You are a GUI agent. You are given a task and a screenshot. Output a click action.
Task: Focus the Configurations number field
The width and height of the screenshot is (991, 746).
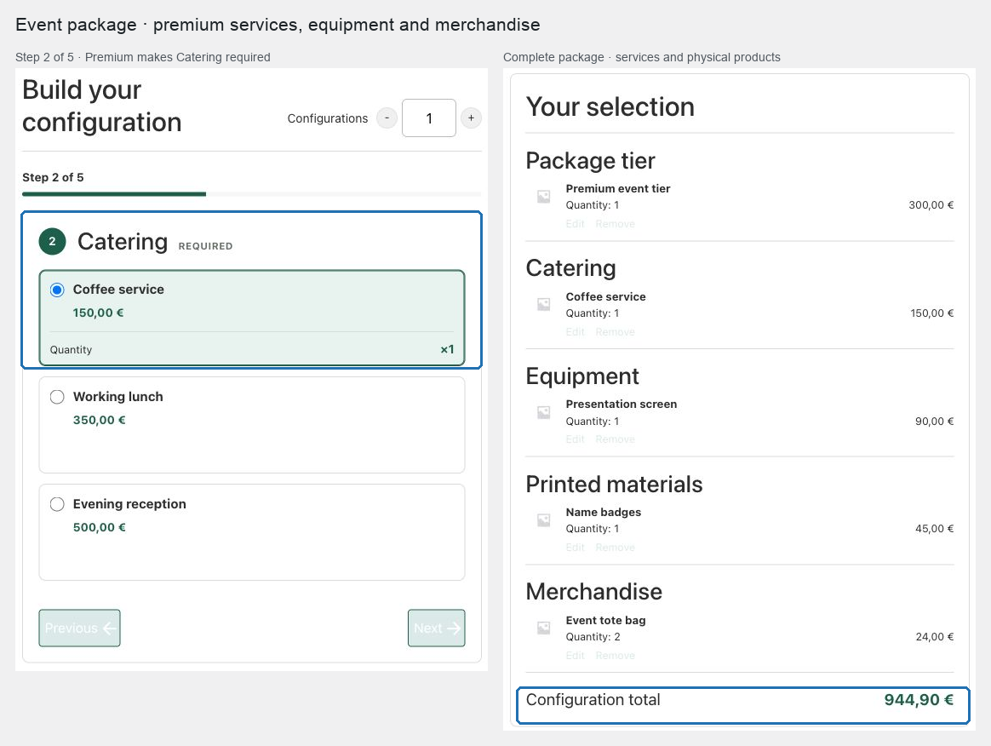pyautogui.click(x=429, y=118)
